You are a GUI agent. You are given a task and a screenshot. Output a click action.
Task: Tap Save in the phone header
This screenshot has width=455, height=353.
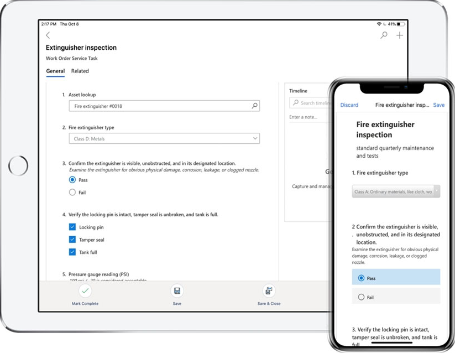[x=438, y=105]
